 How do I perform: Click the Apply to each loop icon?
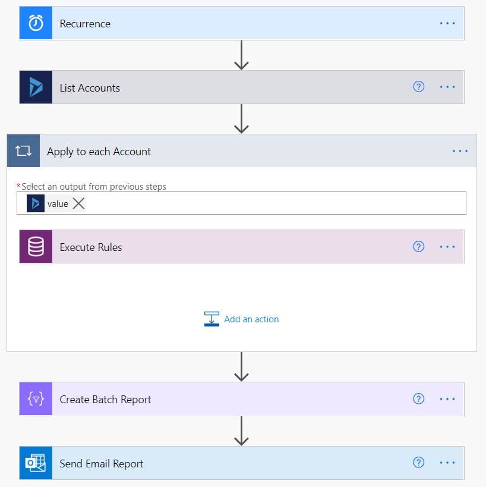[23, 150]
